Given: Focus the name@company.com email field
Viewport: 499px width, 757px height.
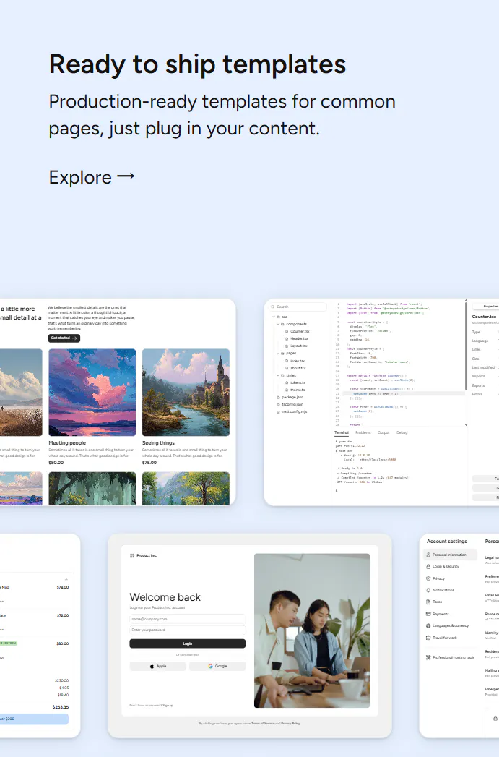Looking at the screenshot, I should click(x=188, y=619).
